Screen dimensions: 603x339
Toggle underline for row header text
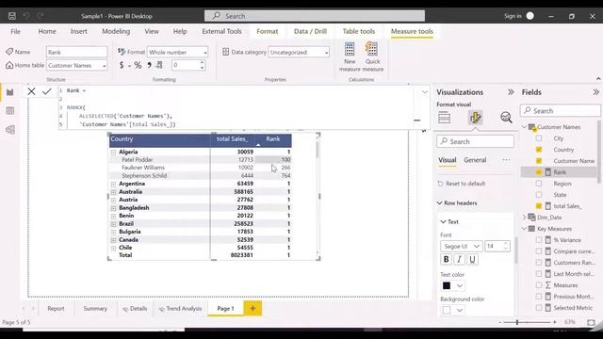(472, 260)
